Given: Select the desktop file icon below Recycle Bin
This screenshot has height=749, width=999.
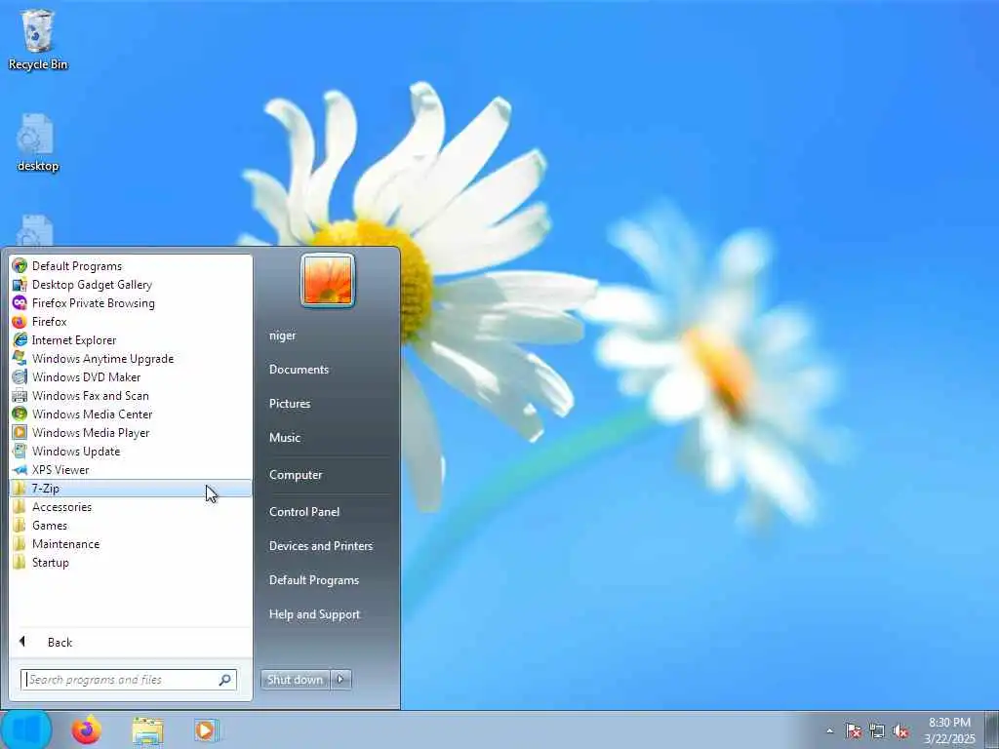Looking at the screenshot, I should pos(38,142).
